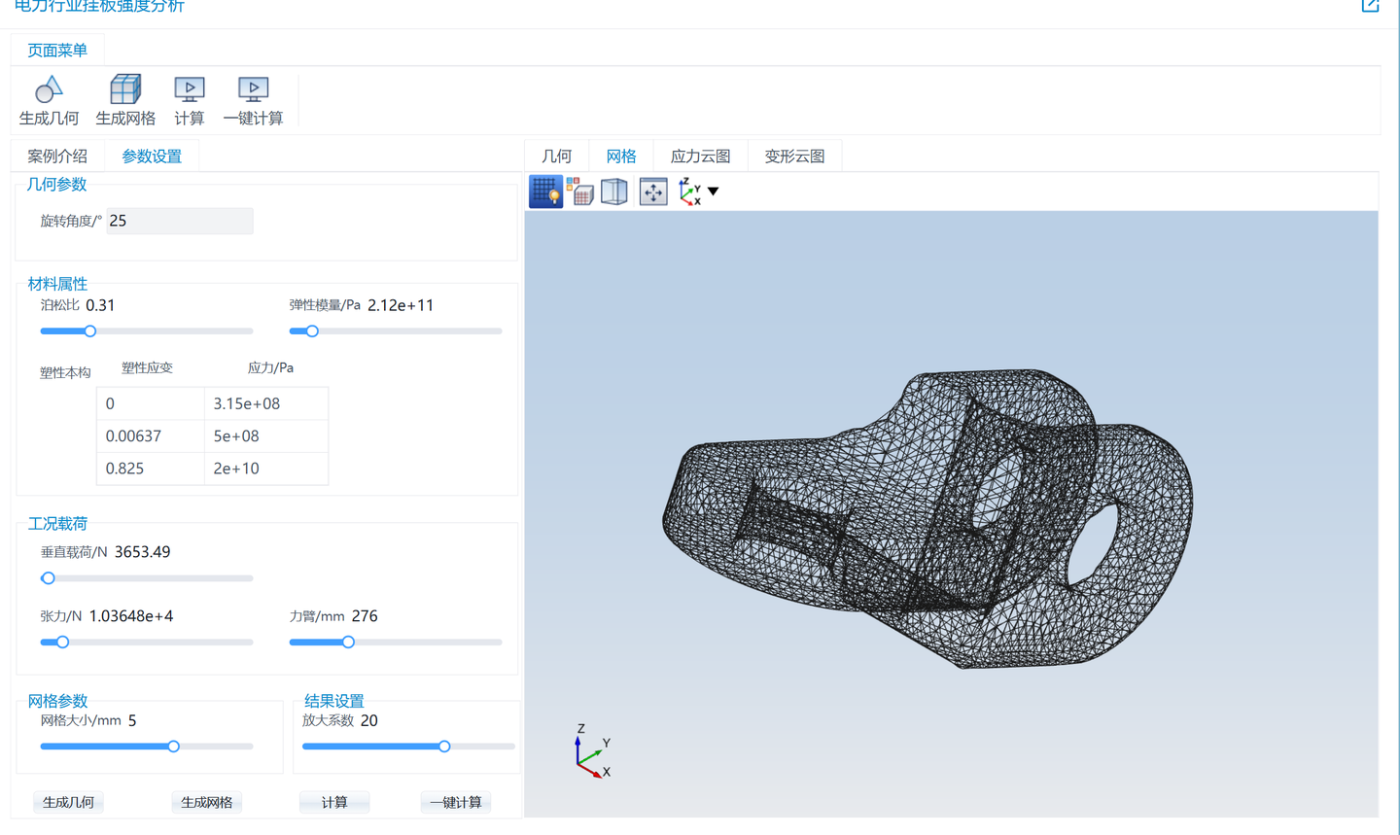Click the 塑性应变 column header

(147, 367)
